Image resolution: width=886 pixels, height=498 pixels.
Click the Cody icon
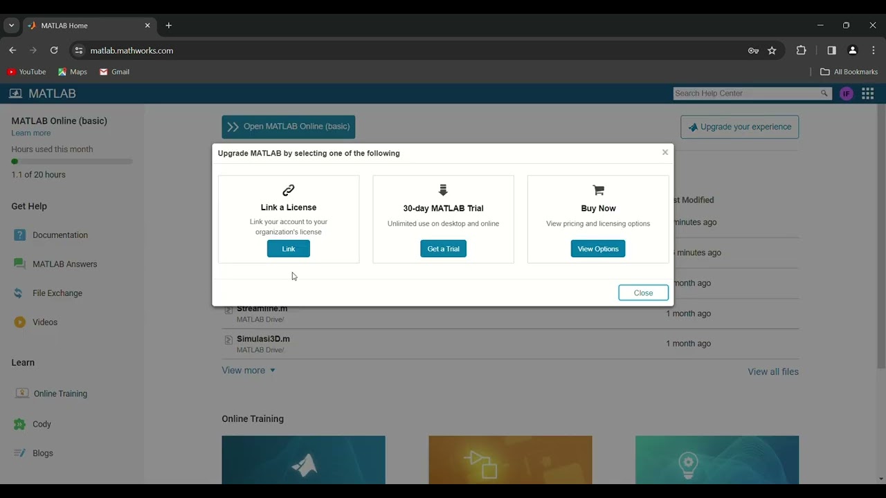point(19,424)
